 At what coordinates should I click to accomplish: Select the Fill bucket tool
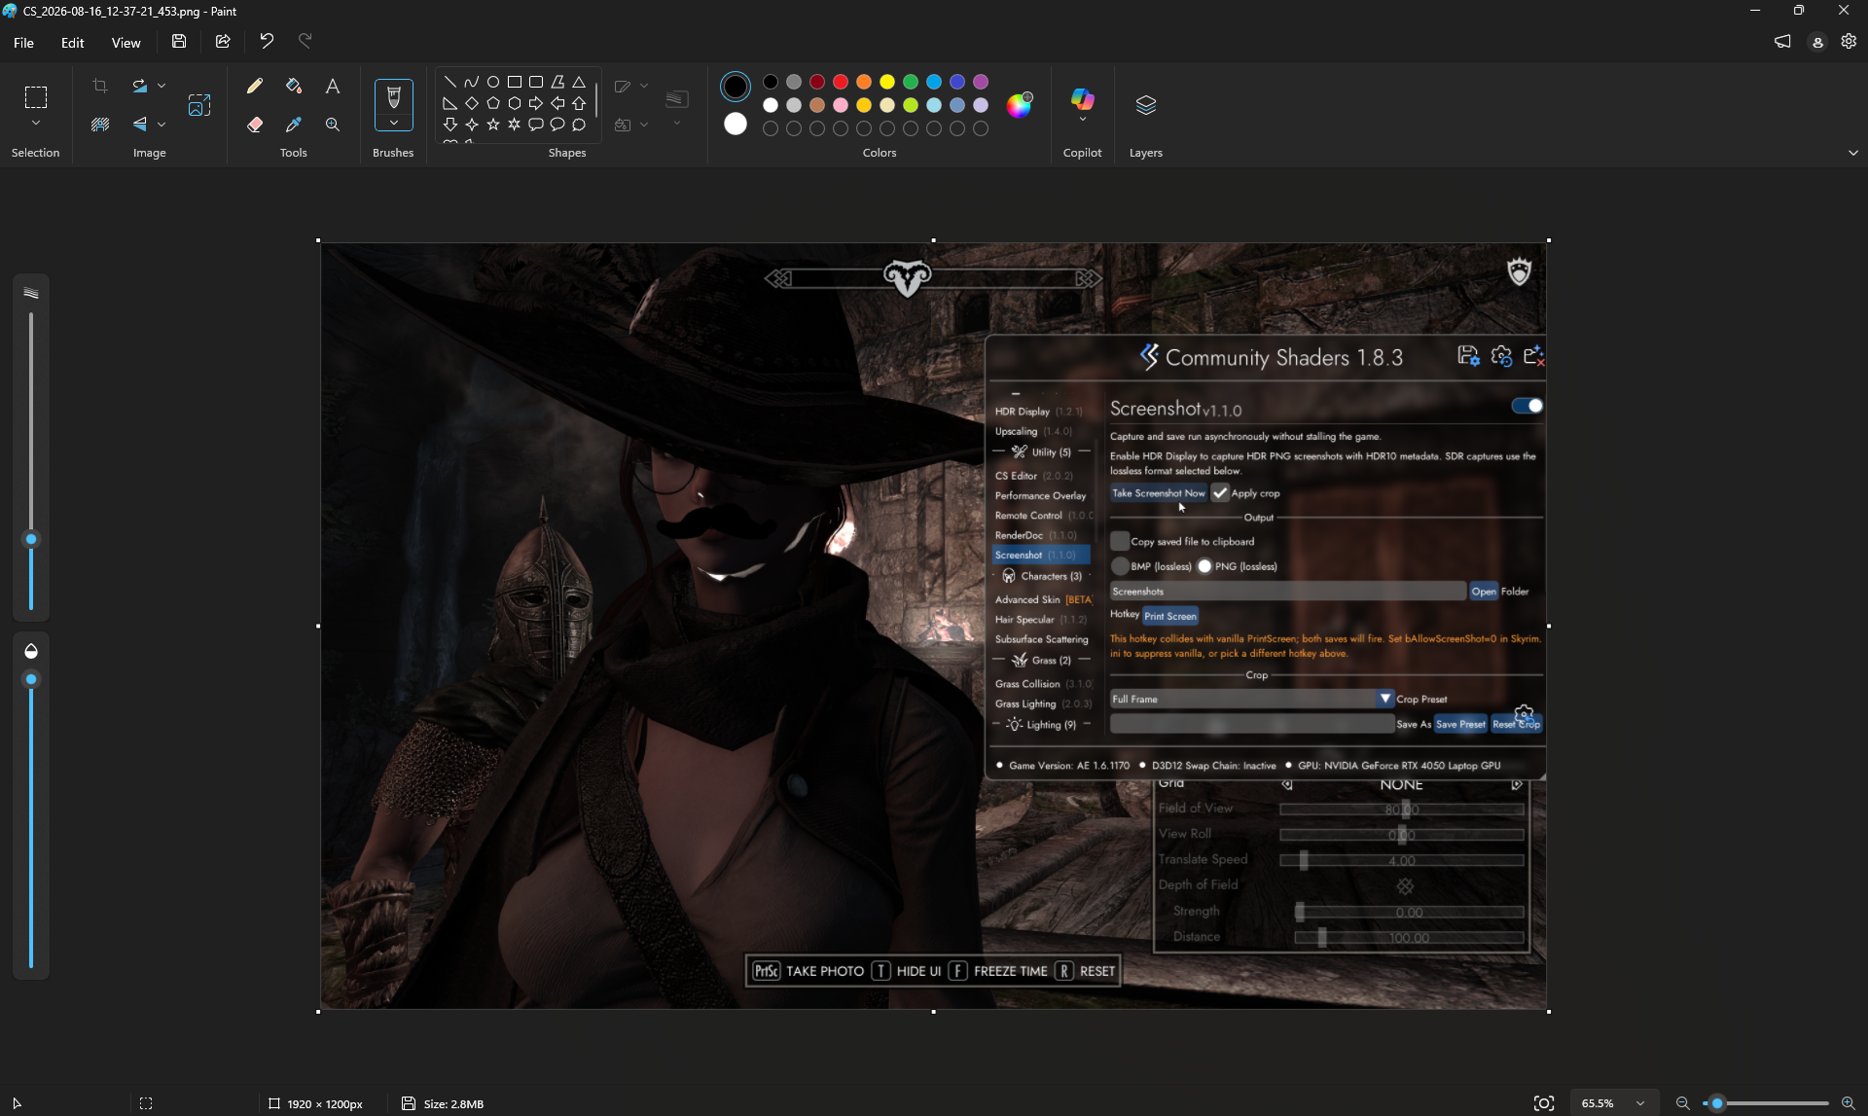pos(294,86)
